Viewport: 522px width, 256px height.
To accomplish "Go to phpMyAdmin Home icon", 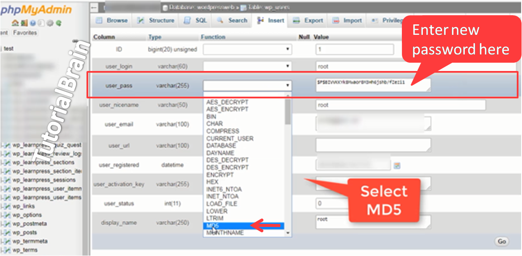I will tap(15, 24).
